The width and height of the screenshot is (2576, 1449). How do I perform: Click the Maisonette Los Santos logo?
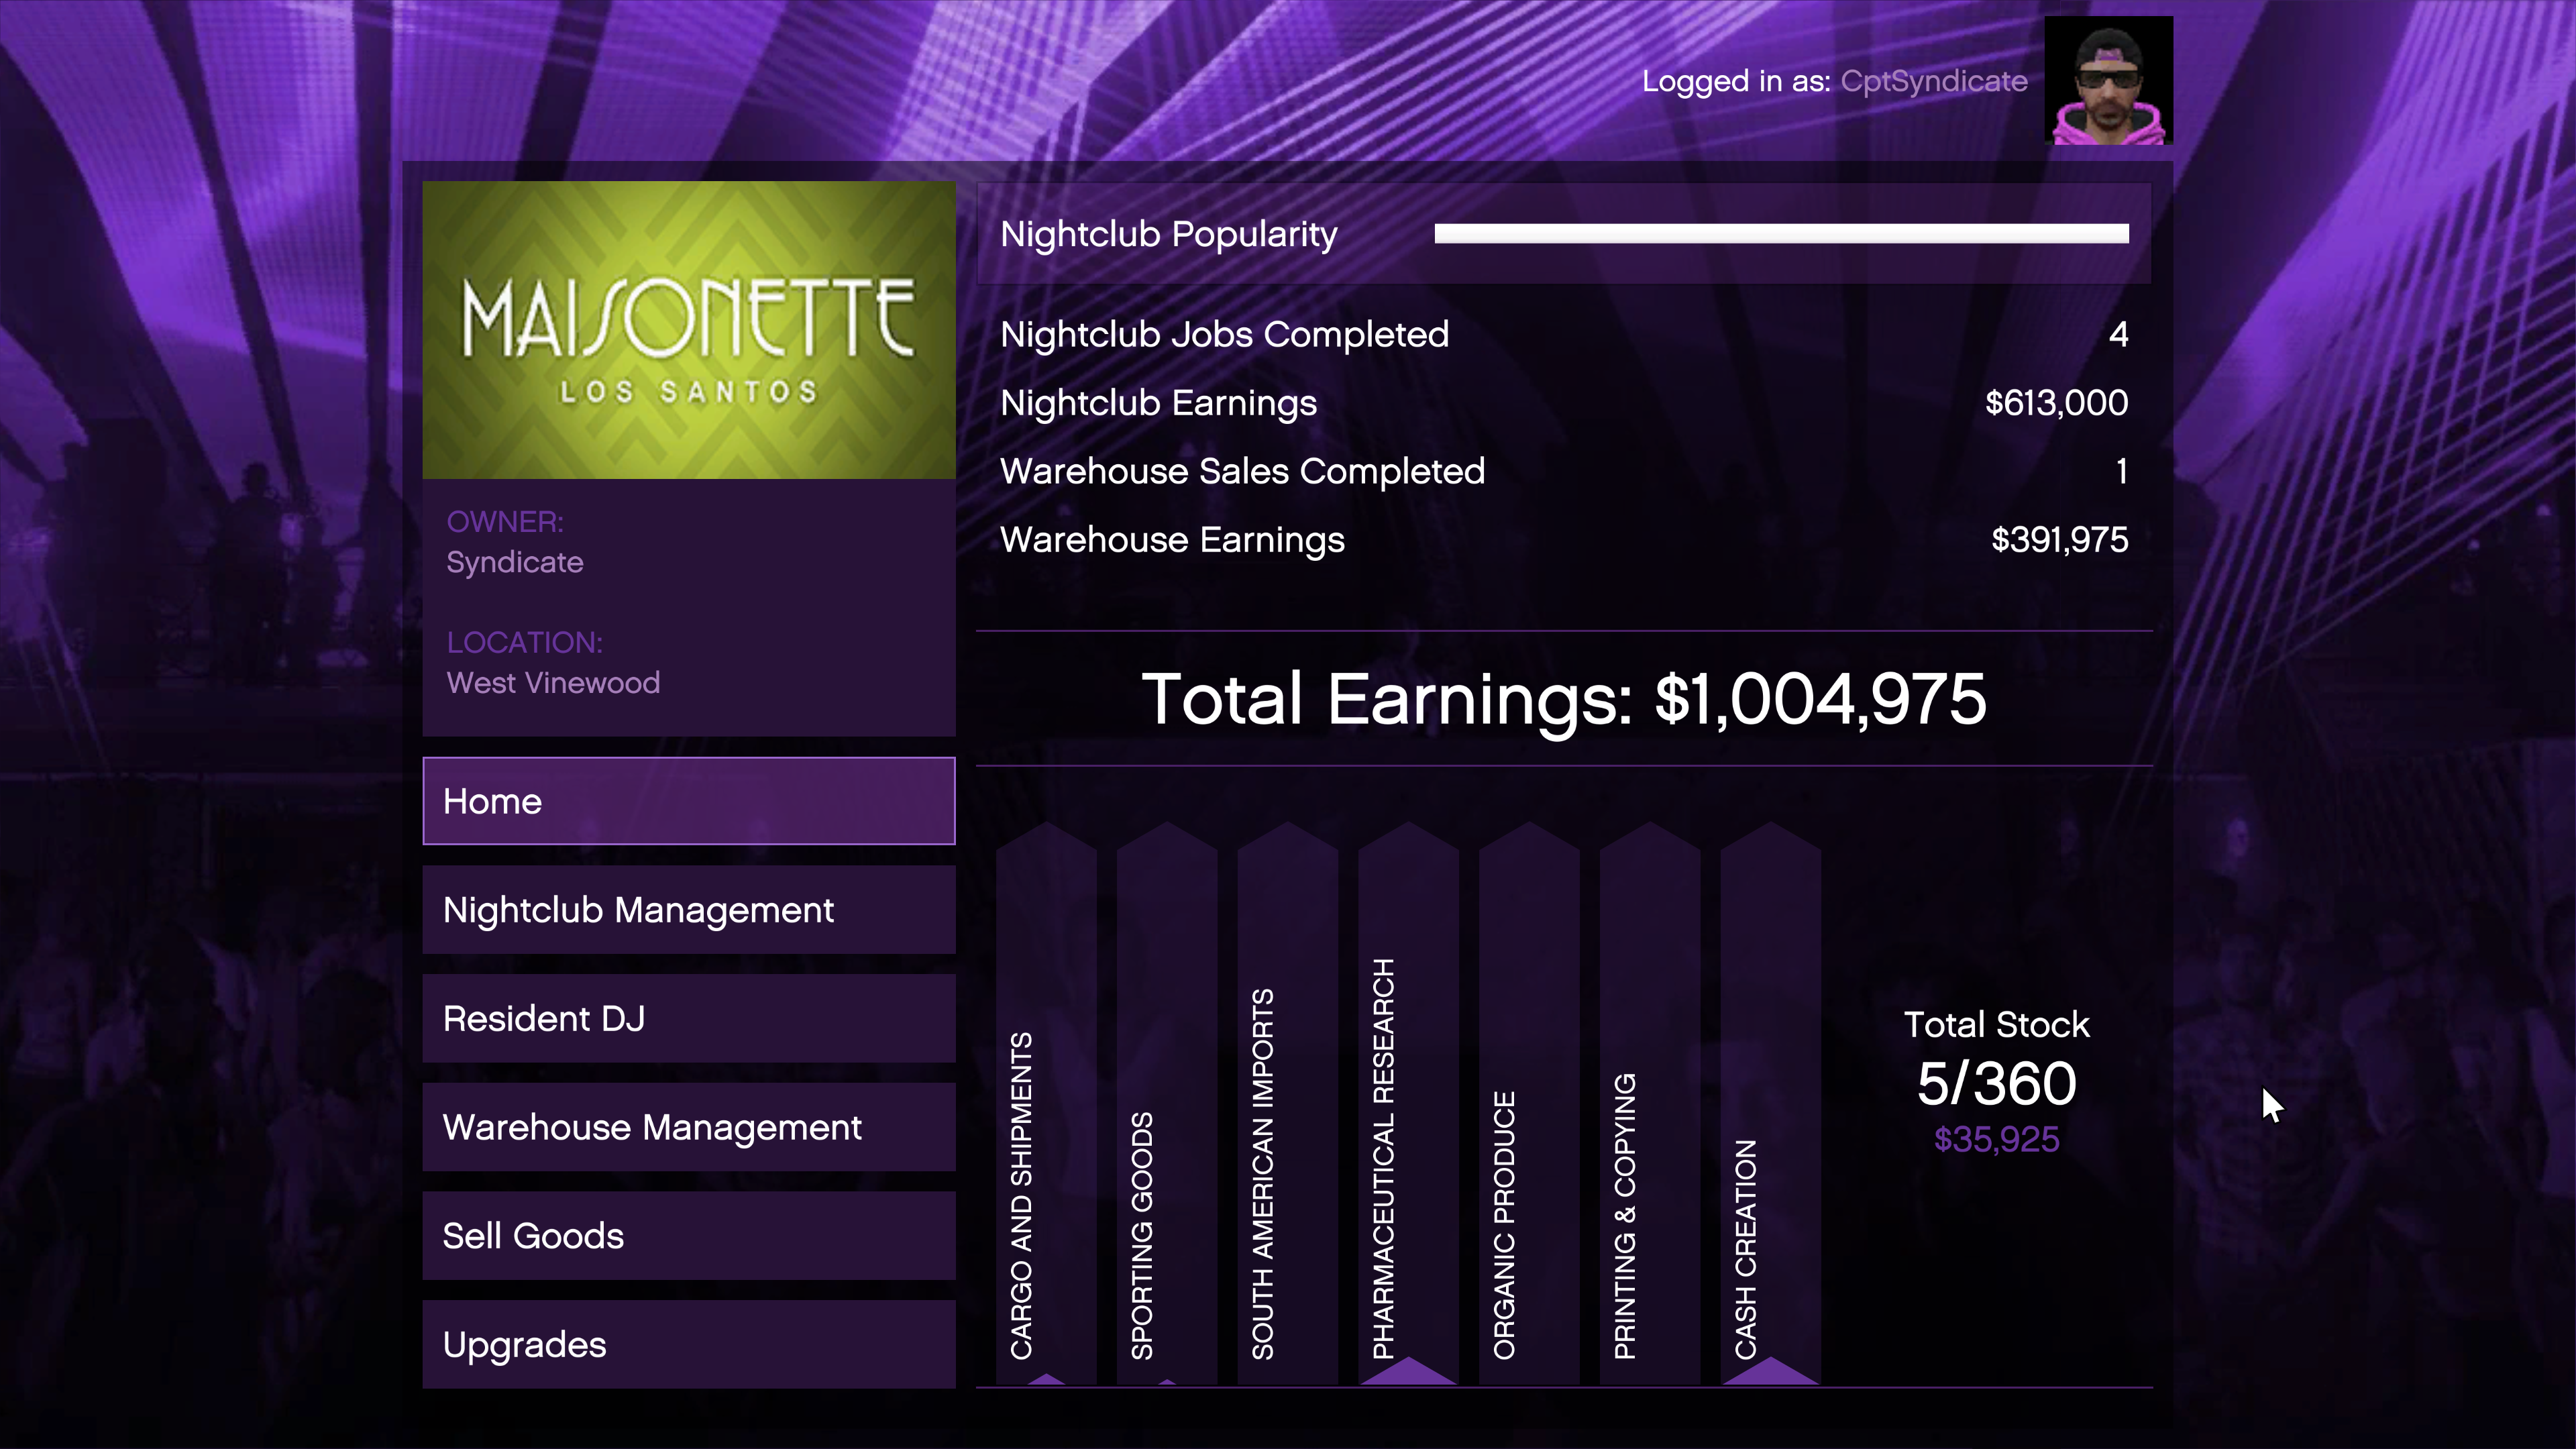click(x=688, y=330)
